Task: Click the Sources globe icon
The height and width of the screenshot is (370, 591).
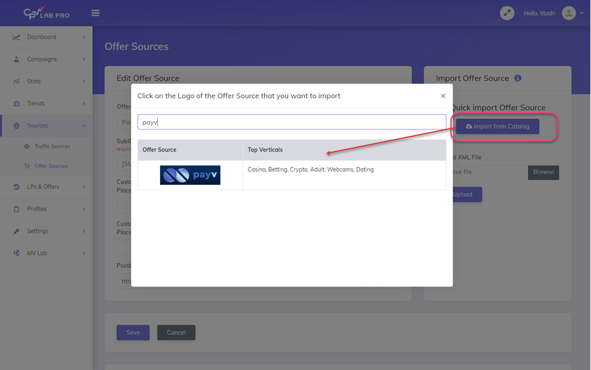Action: point(16,126)
